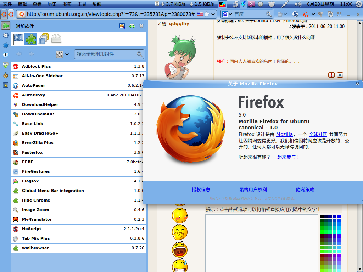Click the username gdgglhy on the forum post

coord(179,24)
